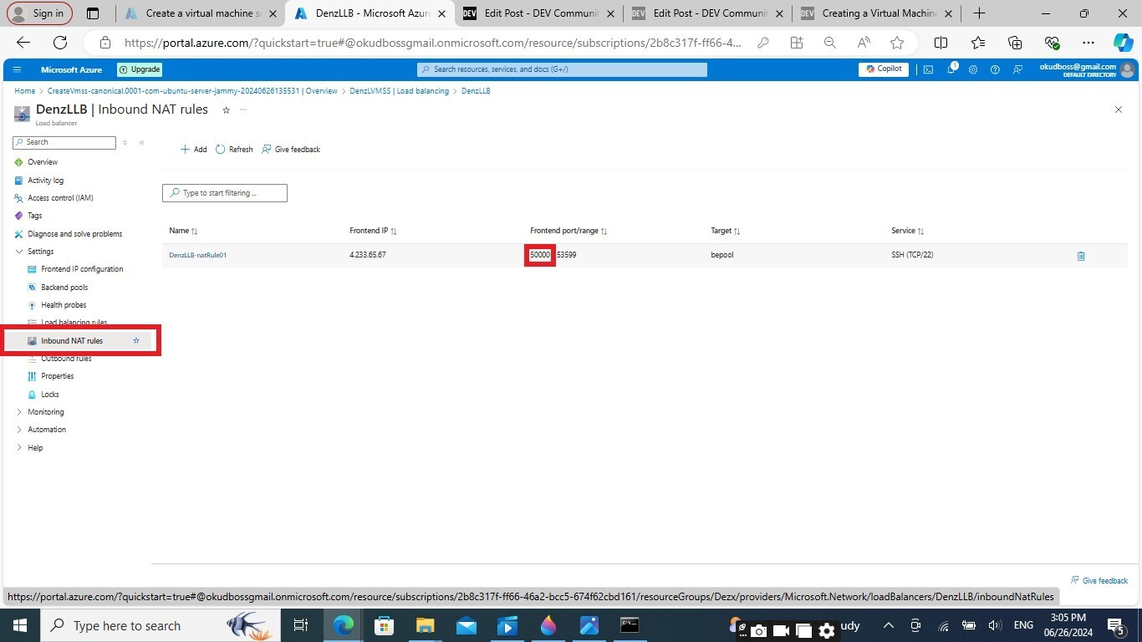Open Frontend IP configuration

82,269
